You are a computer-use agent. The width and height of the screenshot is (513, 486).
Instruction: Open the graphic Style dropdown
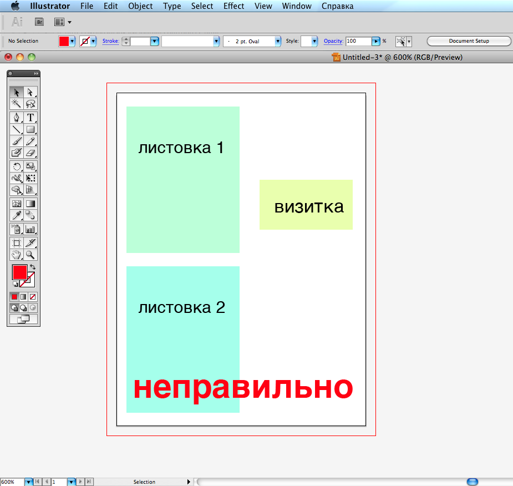[314, 41]
